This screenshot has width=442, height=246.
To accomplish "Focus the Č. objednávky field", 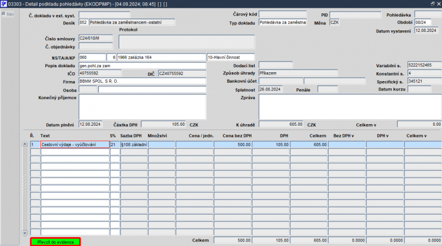I will click(x=96, y=46).
